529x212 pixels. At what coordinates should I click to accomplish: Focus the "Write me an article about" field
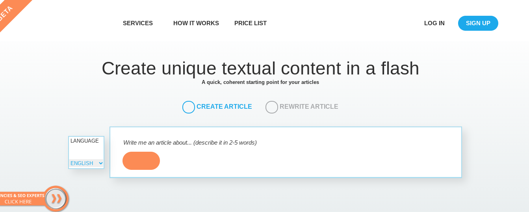(276, 143)
